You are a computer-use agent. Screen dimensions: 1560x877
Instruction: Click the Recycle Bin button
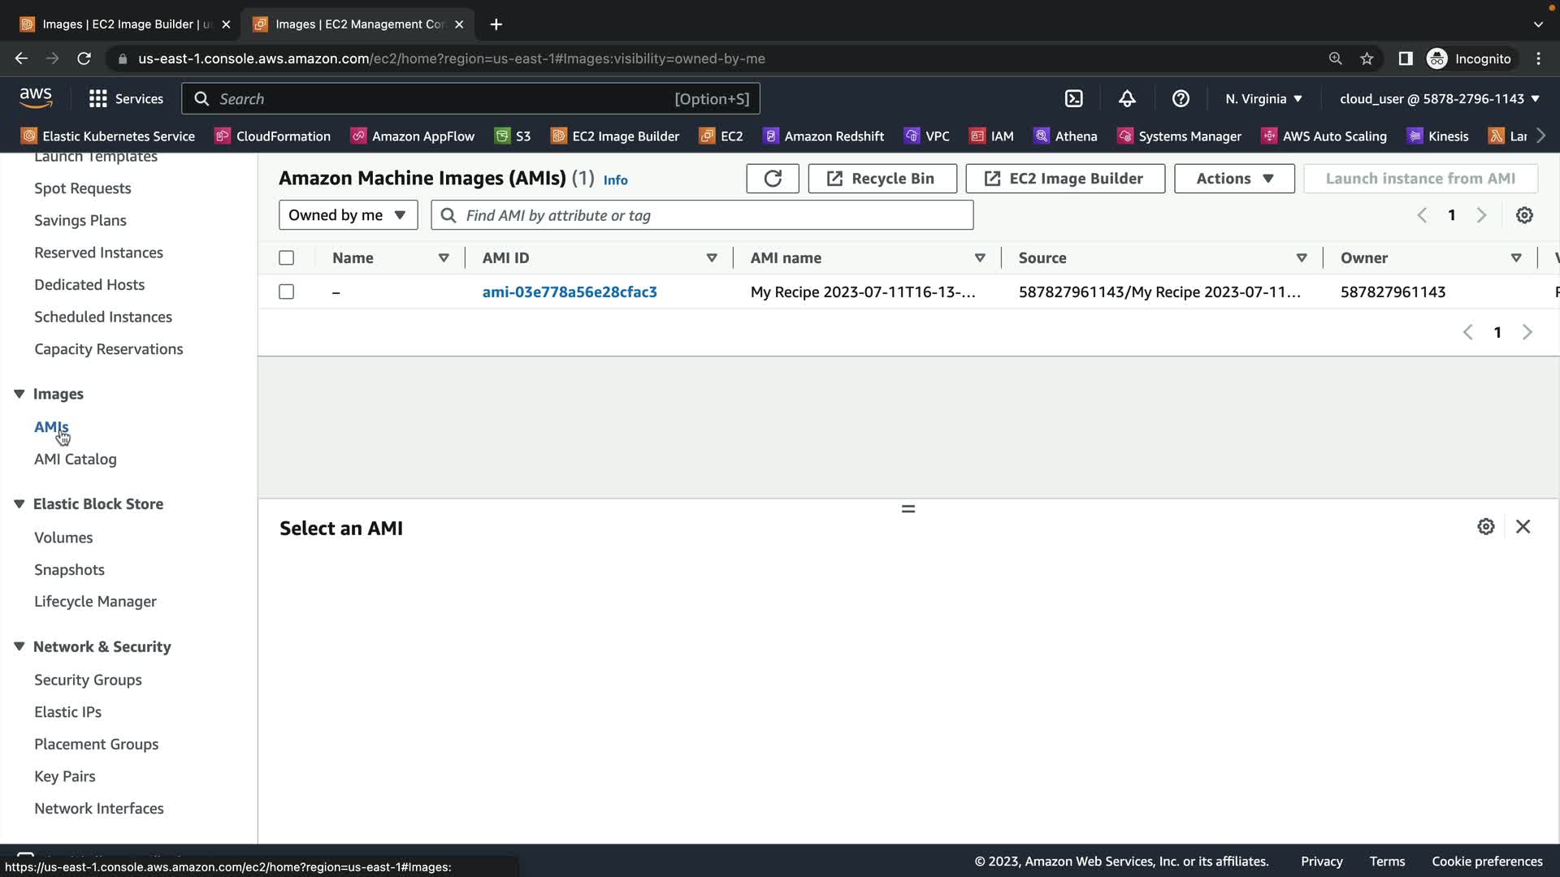[882, 179]
